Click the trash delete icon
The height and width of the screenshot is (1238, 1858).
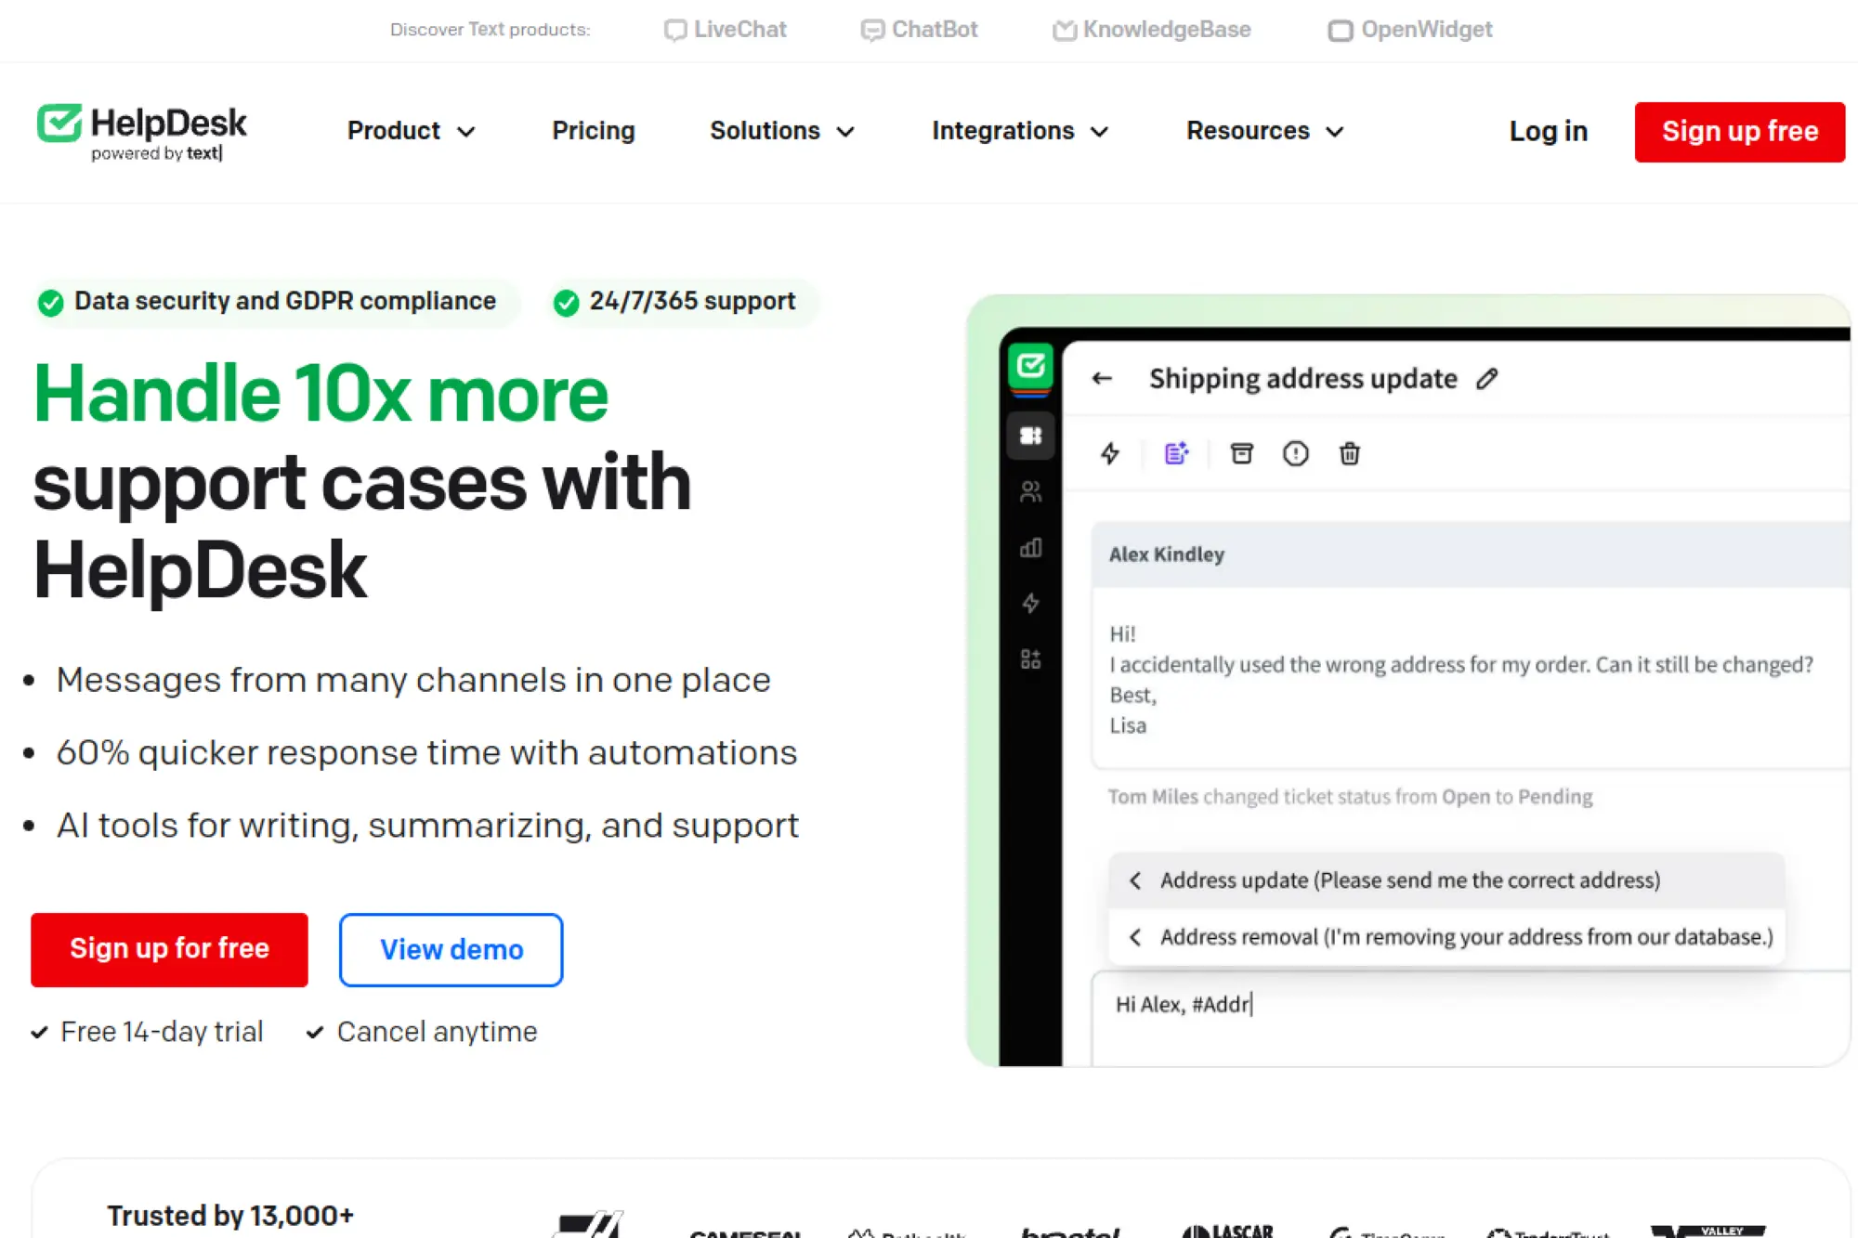click(x=1349, y=453)
